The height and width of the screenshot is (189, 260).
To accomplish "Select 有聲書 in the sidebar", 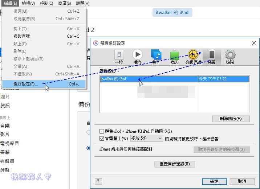I will coord(7,161).
